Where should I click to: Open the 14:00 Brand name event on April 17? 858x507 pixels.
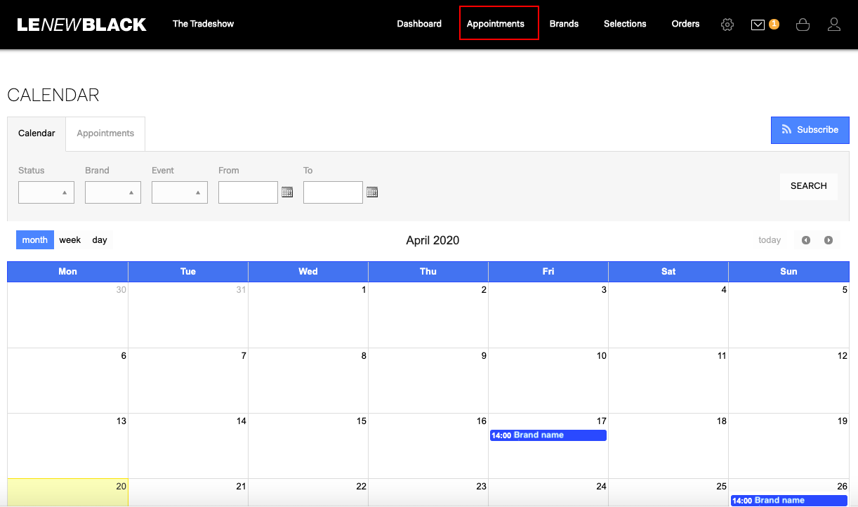[x=548, y=435]
